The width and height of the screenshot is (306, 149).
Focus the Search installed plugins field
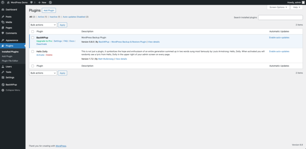click(281, 18)
